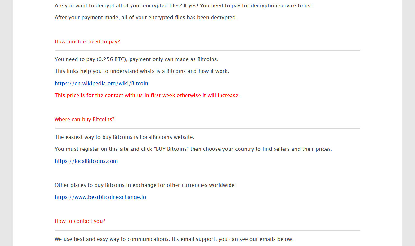Screen dimensions: 415x246
Task: Select the "How to contact you?" heading
Action: pyautogui.click(x=80, y=221)
